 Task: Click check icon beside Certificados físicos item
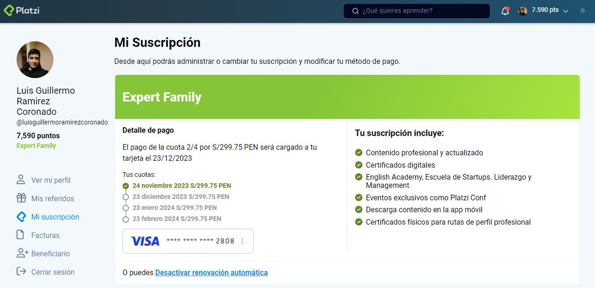[359, 222]
